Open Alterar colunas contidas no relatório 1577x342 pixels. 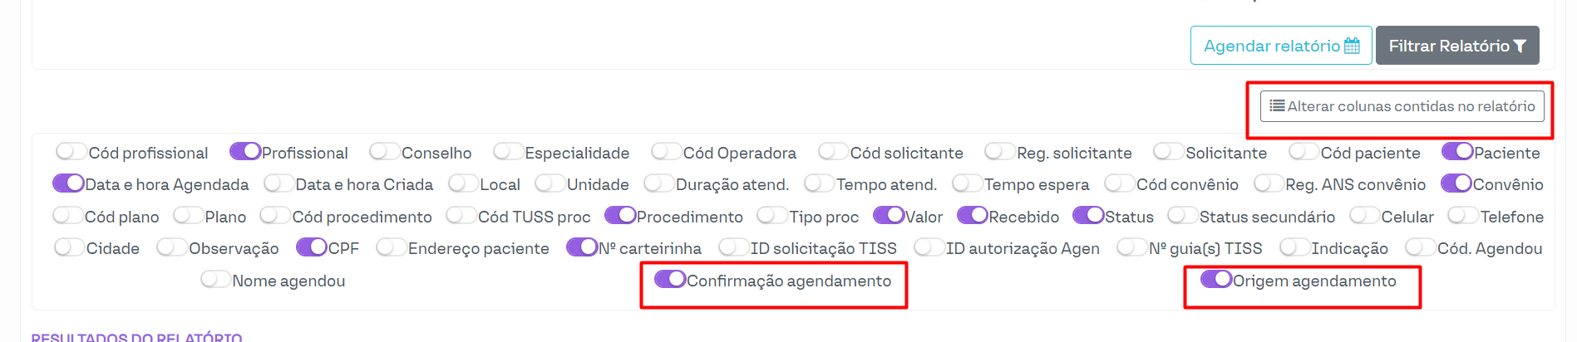1402,106
